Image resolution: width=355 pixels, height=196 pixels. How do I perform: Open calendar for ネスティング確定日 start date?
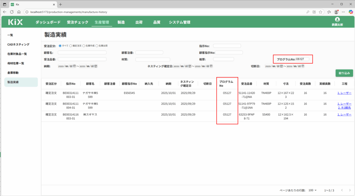190,66
